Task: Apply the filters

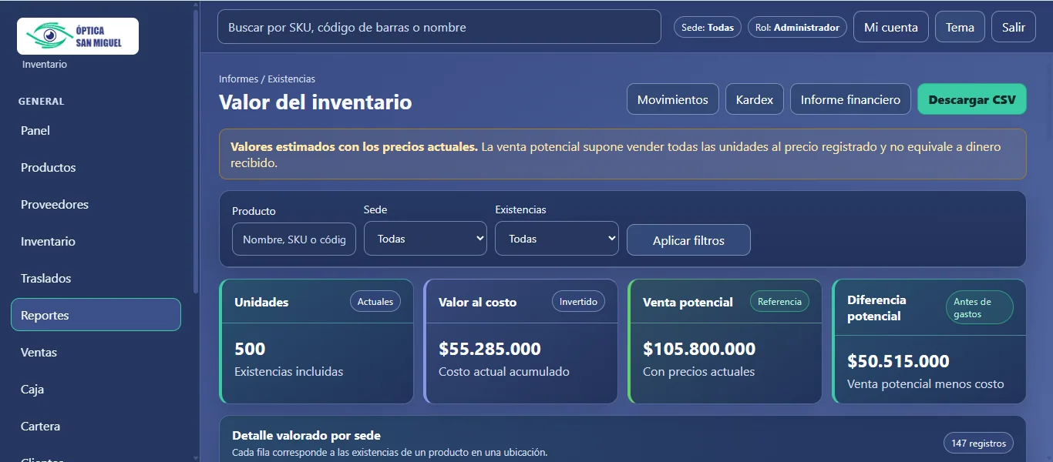Action: (688, 240)
